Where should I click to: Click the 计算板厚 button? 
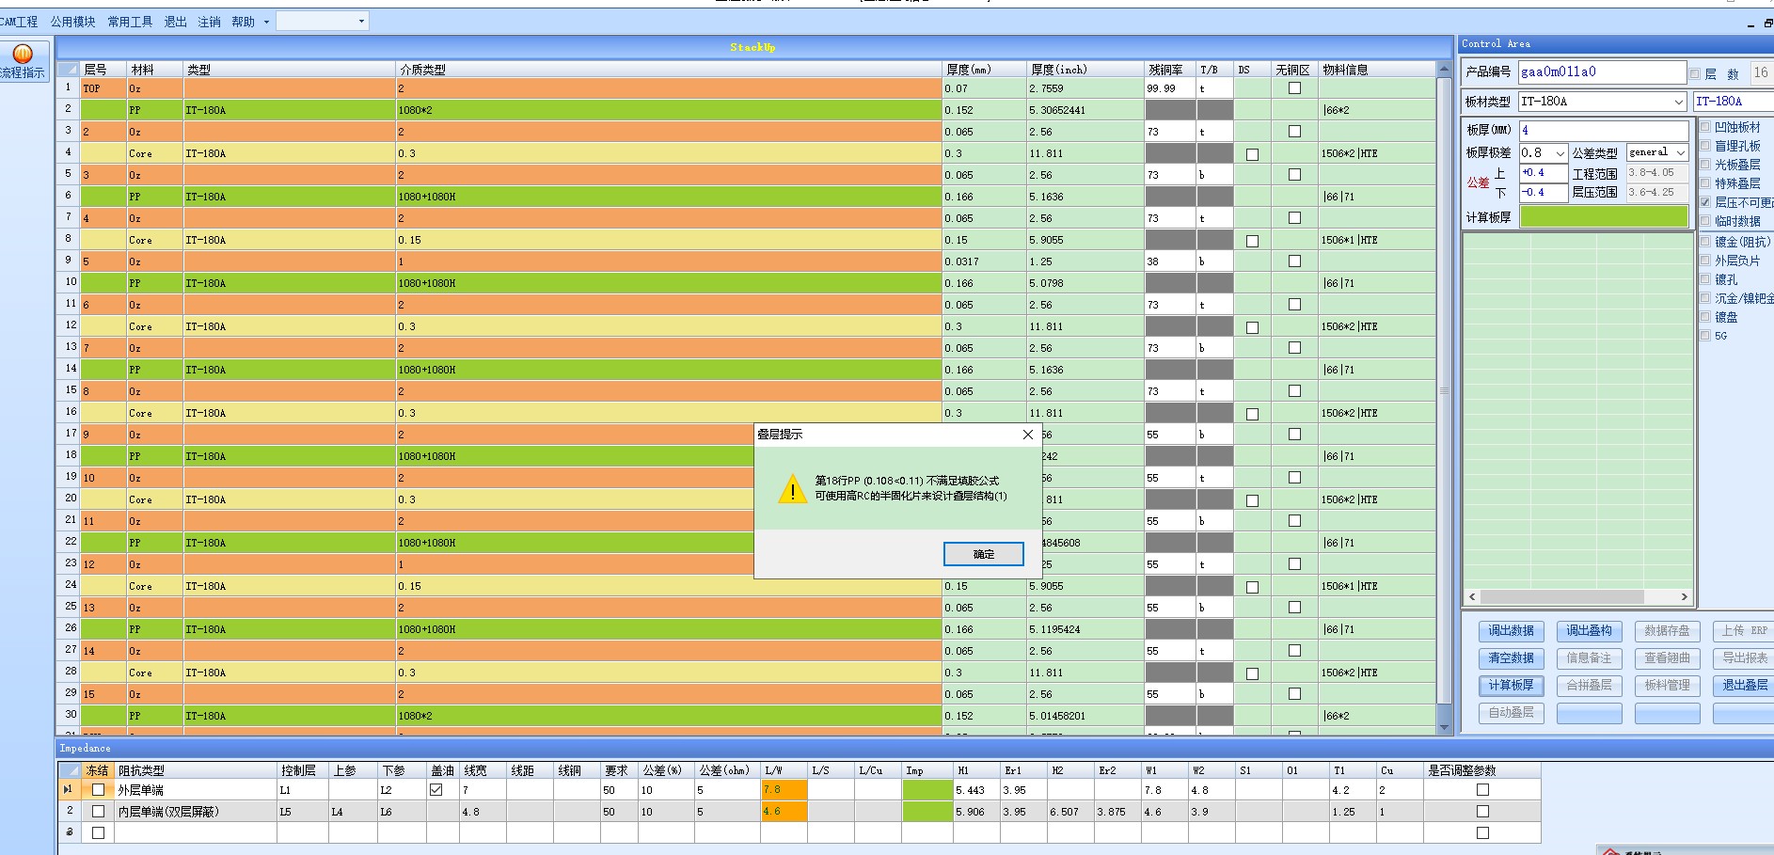[1511, 686]
